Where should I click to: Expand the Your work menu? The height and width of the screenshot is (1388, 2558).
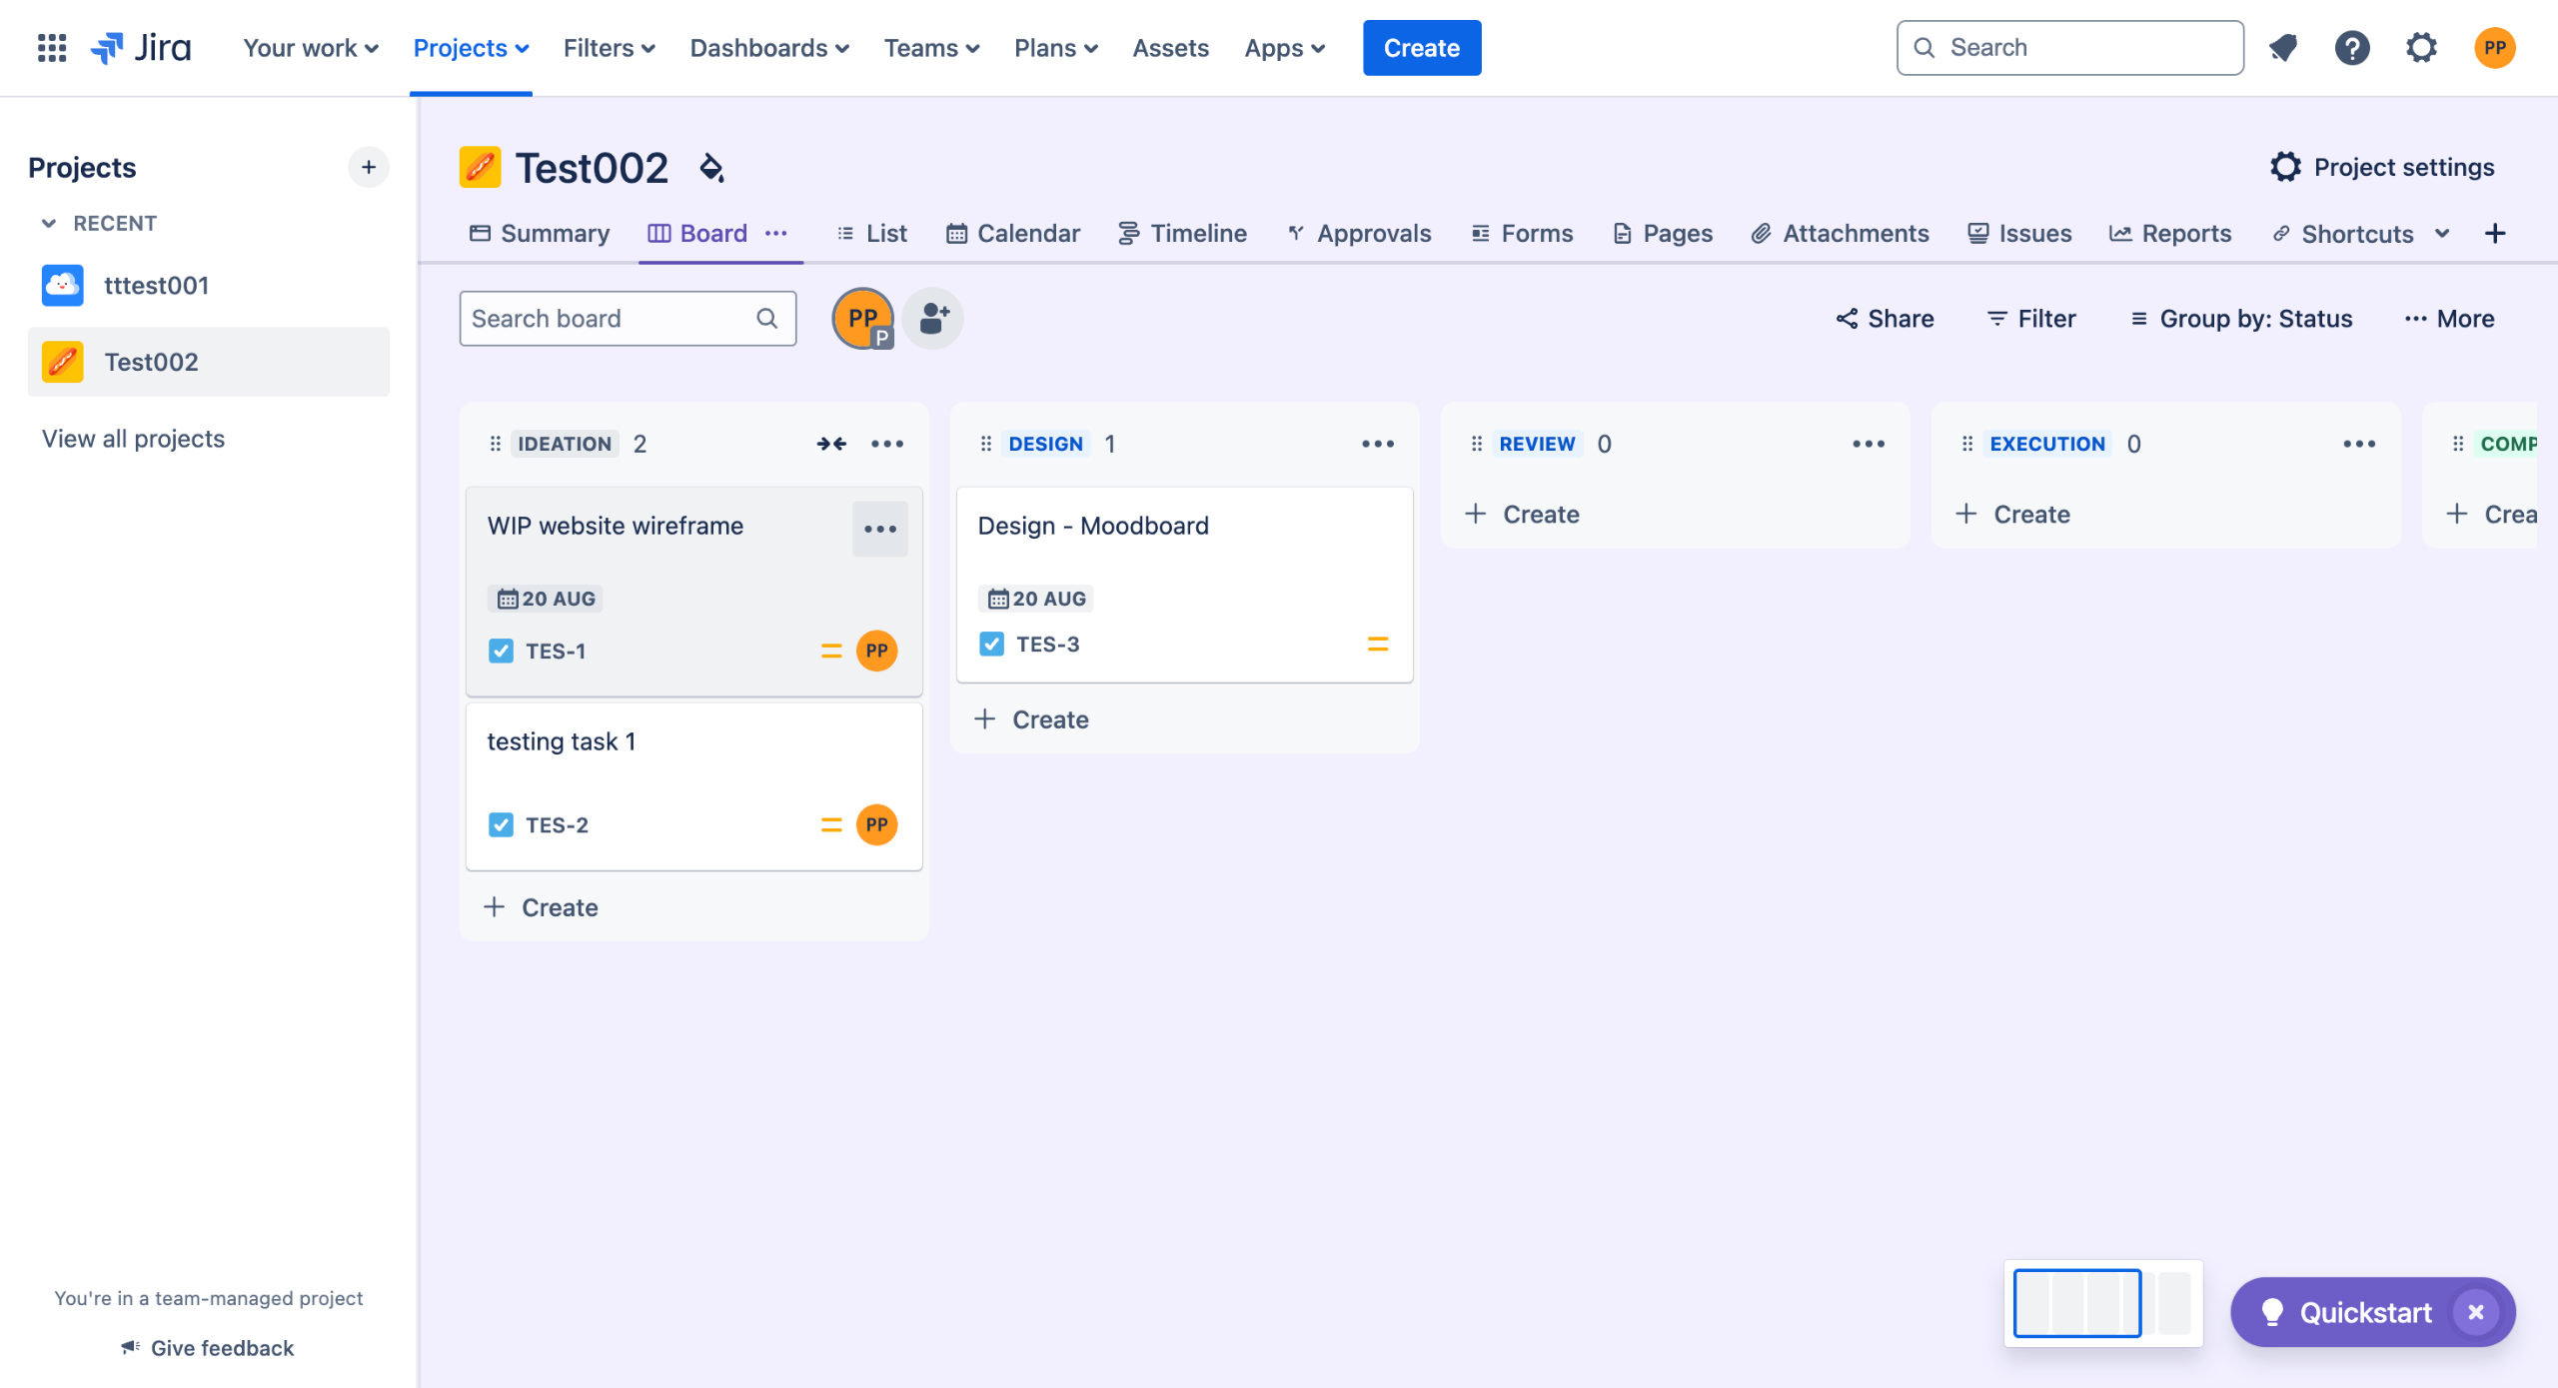click(x=311, y=47)
